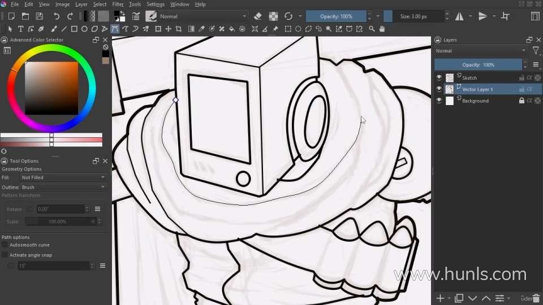Activate the Zoom magnifier tool
The width and height of the screenshot is (543, 305).
(x=372, y=29)
